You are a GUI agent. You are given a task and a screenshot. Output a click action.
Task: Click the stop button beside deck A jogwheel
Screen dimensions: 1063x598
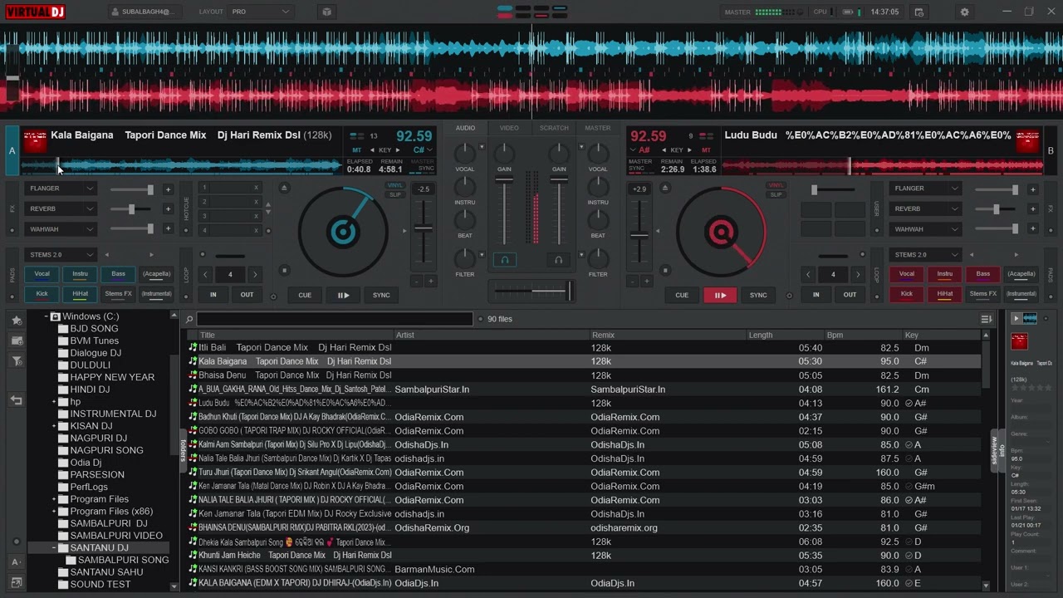click(284, 270)
